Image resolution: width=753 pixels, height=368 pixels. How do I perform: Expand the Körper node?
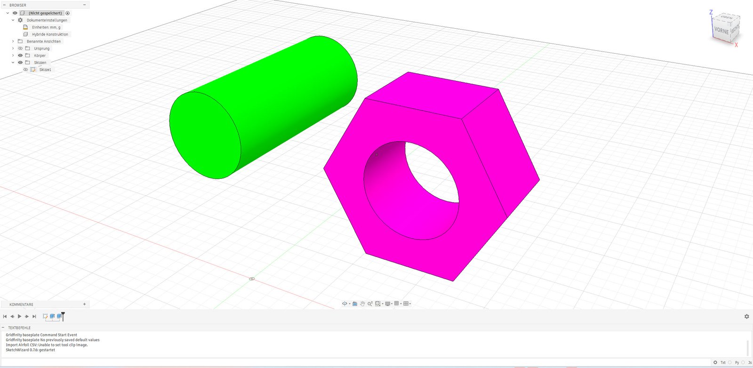pyautogui.click(x=13, y=56)
